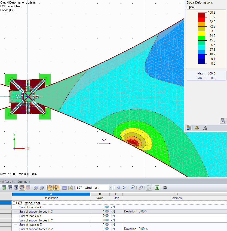Open the microscope filter tab
Screen dimensions: 227x231
(x=205, y=128)
